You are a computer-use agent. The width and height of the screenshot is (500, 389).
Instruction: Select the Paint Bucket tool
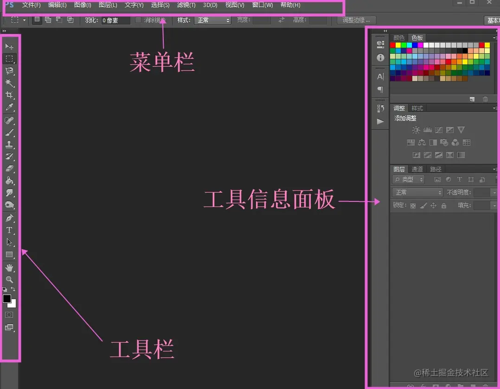[9, 181]
